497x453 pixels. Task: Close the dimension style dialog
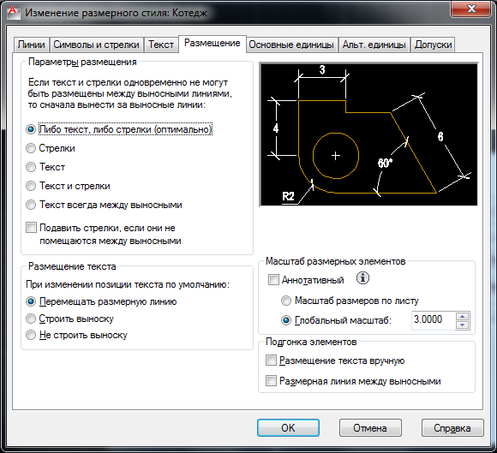pos(471,9)
